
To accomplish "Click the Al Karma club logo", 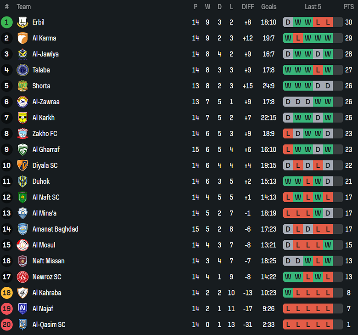I will click(x=22, y=38).
